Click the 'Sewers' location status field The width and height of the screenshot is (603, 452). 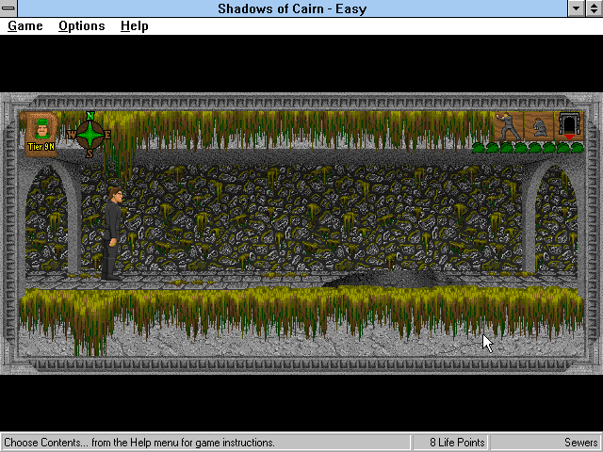(546, 443)
